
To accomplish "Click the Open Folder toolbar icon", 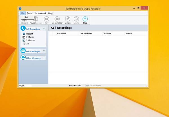I will 57,19.
